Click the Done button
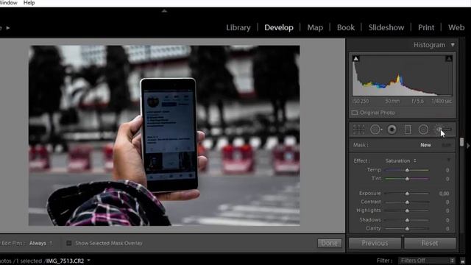The image size is (471, 265). pos(329,243)
